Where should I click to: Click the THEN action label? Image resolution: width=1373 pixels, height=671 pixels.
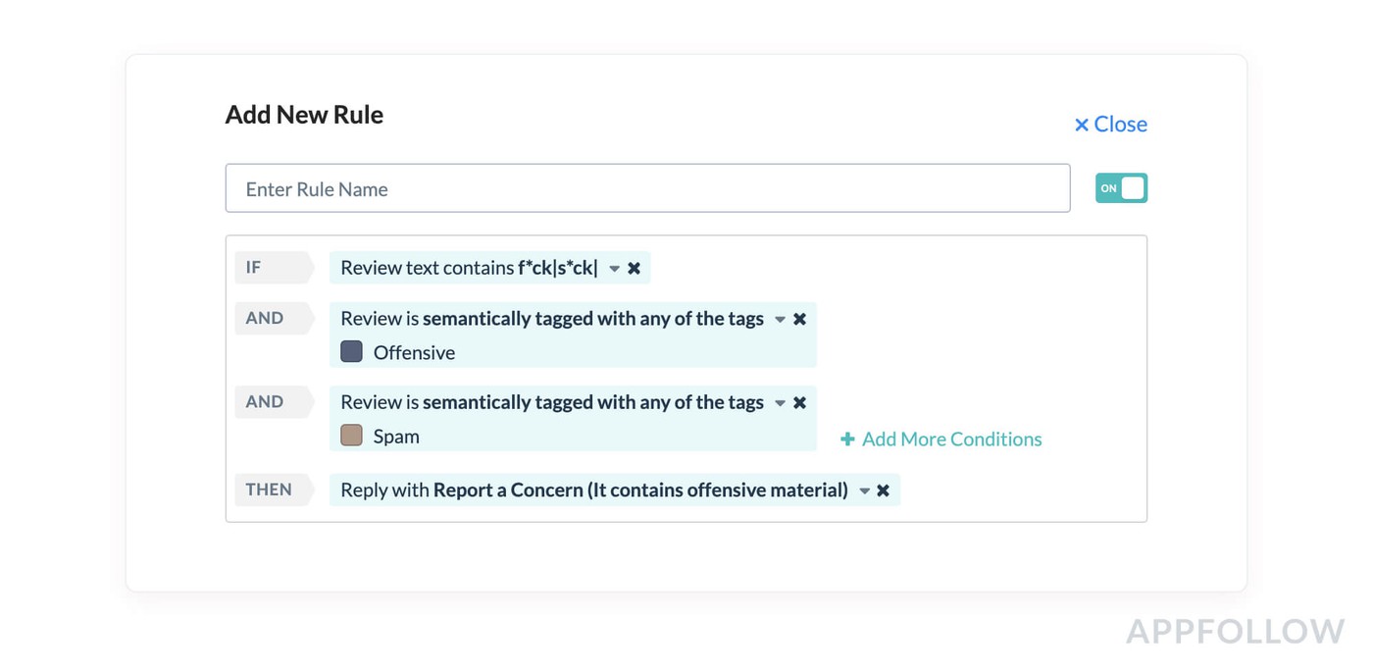(x=269, y=490)
